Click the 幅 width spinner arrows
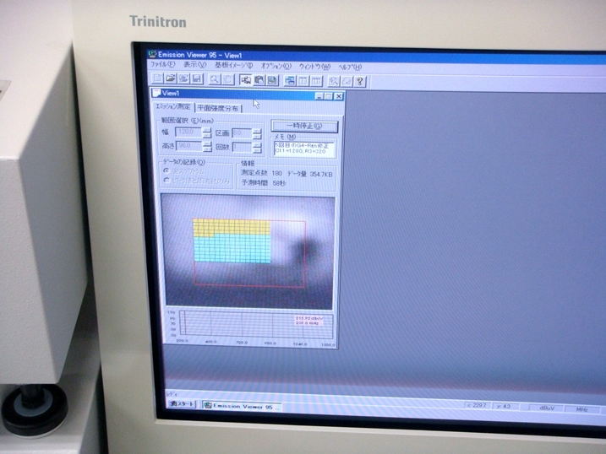Image resolution: width=606 pixels, height=454 pixels. coord(206,133)
